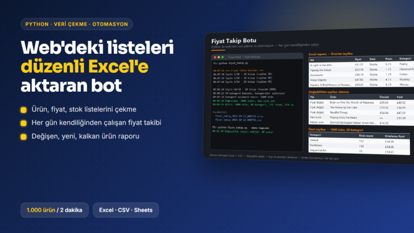Click the 'Nonfiction' row in the summary table
Image resolution: width=414 pixels, height=233 pixels.
(359, 146)
